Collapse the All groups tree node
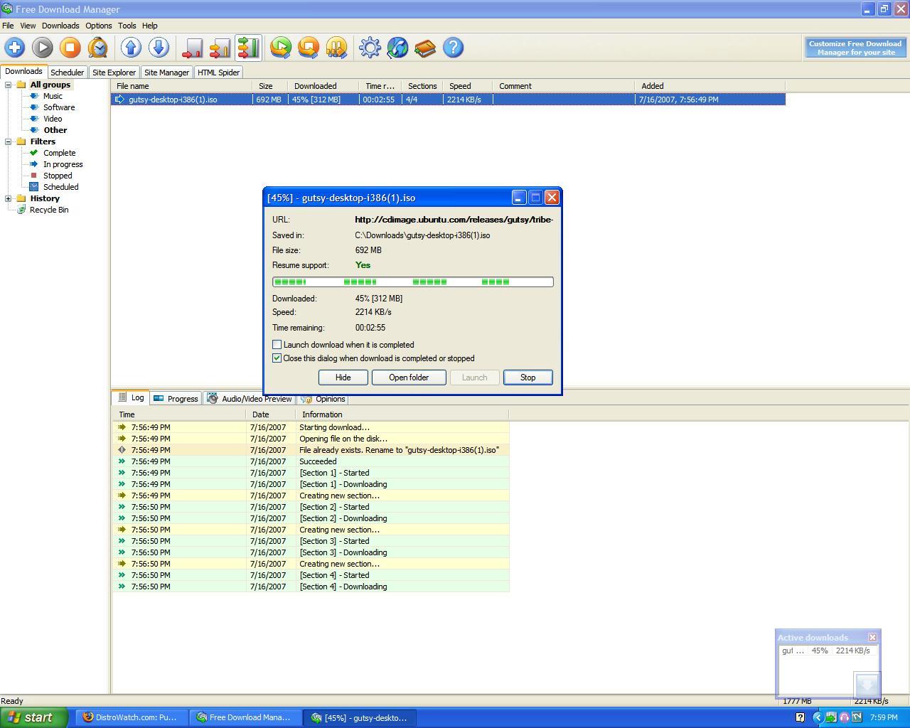Screen dimensions: 910x728 click(9, 85)
